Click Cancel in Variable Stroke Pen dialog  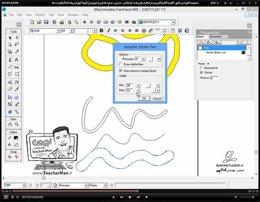(x=157, y=99)
